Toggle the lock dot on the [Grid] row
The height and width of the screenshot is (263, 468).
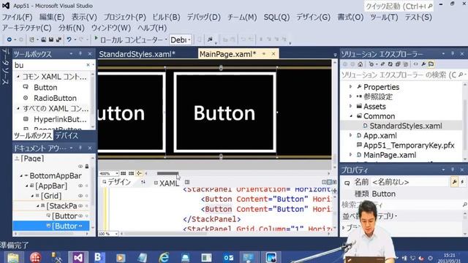click(87, 196)
